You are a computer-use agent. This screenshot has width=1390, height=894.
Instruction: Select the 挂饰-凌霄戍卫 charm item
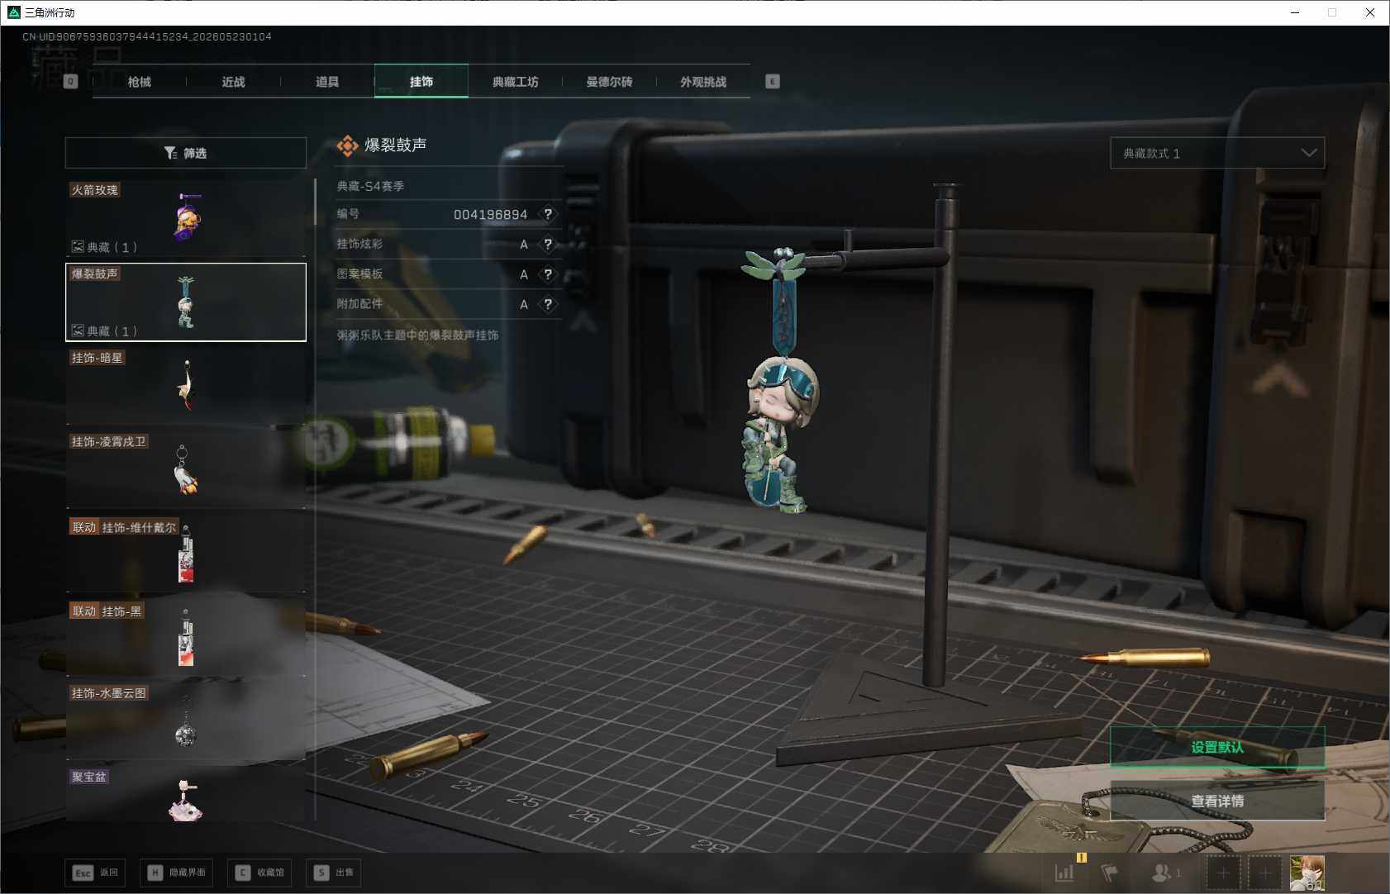[186, 469]
